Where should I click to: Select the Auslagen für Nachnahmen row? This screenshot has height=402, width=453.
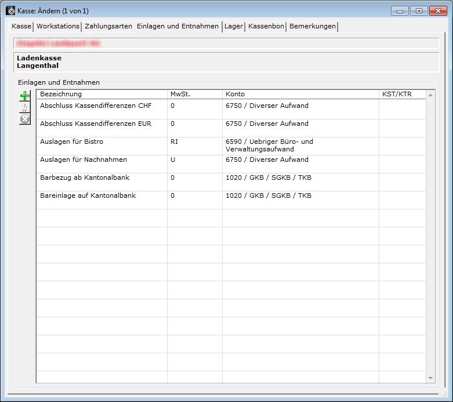tap(84, 160)
